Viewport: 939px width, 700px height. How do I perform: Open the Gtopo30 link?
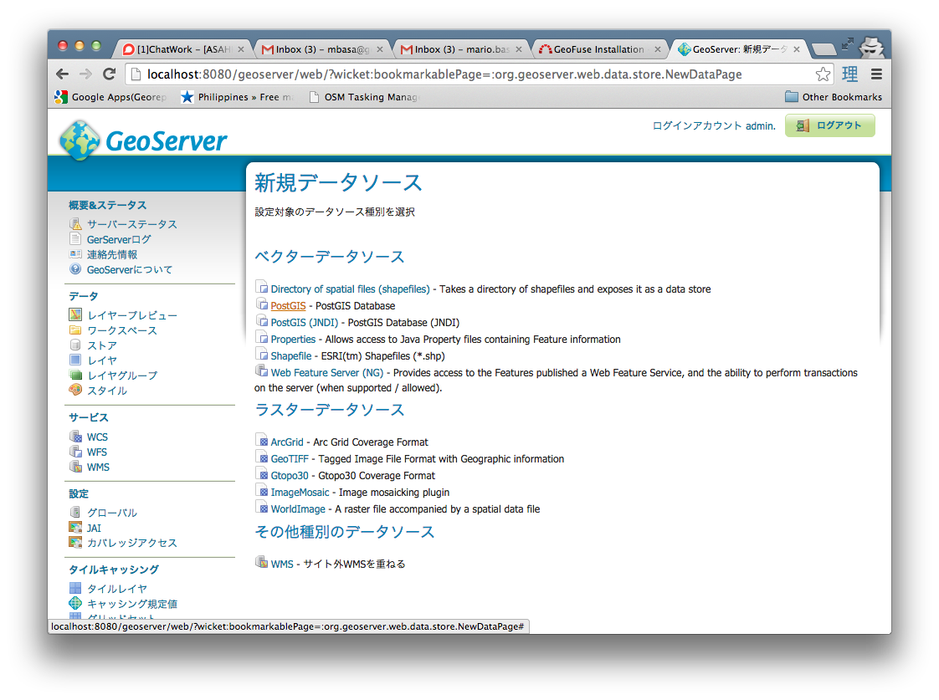(x=290, y=476)
